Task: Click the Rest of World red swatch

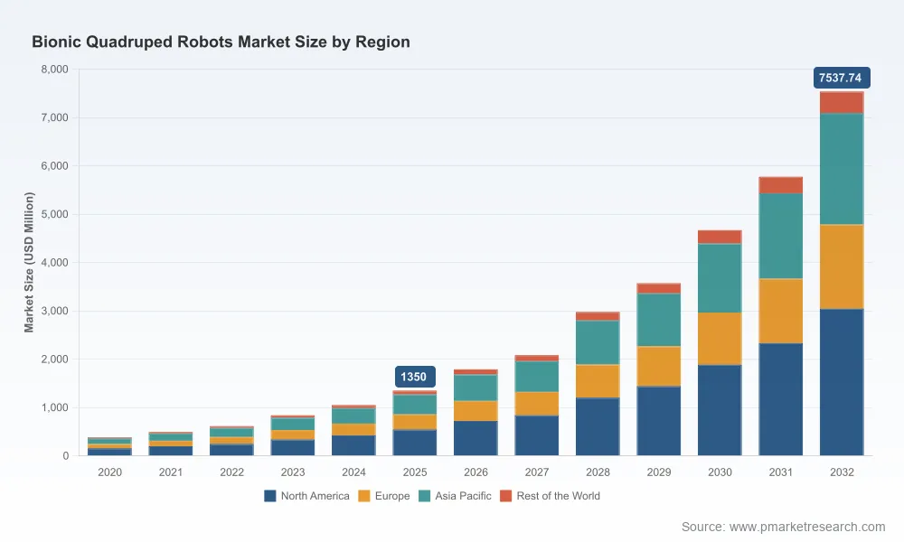Action: coord(505,496)
